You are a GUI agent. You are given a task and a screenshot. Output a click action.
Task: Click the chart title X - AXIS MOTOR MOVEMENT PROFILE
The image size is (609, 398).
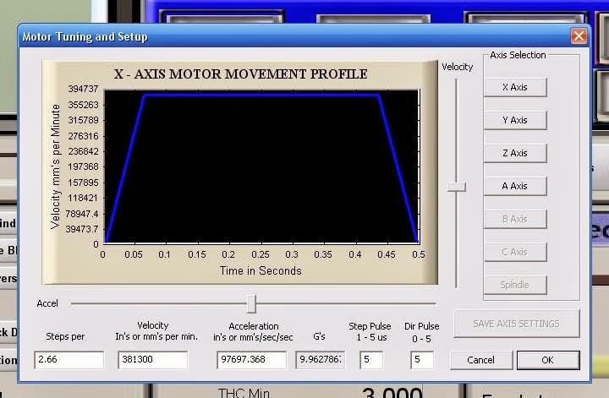[241, 74]
